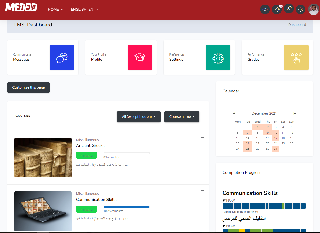Open notifications via the bell icon
320x233 pixels.
(x=277, y=9)
